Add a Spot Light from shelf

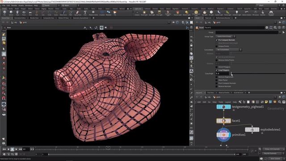point(152,13)
